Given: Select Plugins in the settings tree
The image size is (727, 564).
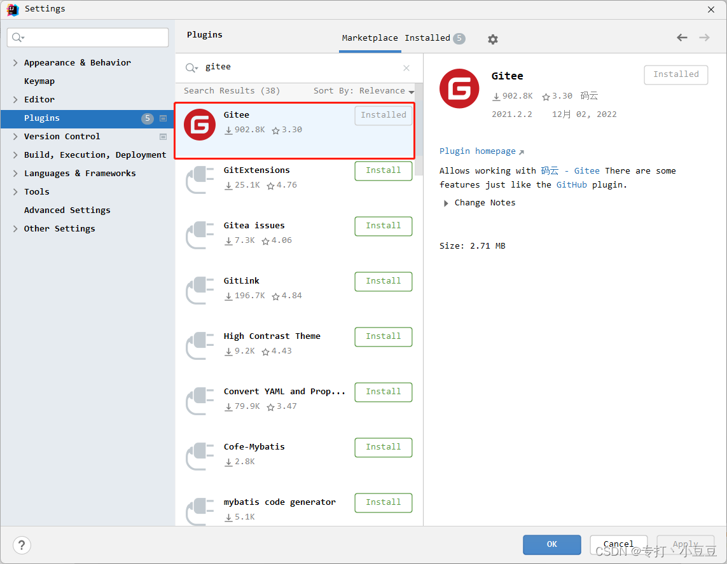Looking at the screenshot, I should click(x=87, y=118).
